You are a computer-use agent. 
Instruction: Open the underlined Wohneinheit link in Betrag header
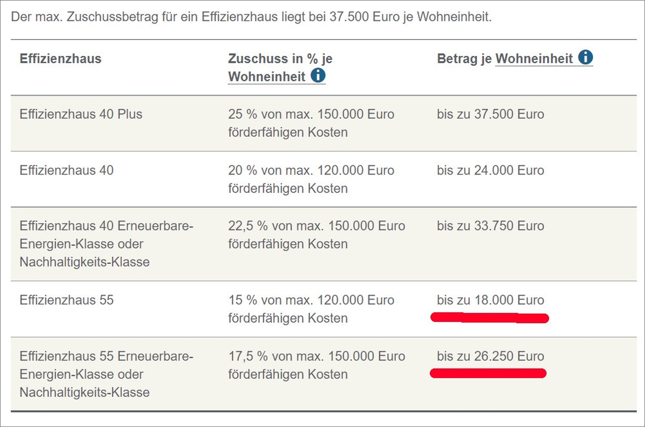(x=534, y=59)
